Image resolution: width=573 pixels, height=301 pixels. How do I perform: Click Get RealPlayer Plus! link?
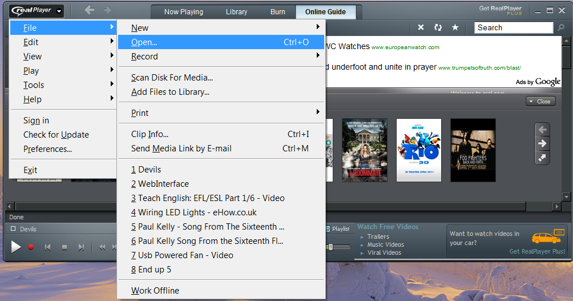537,252
